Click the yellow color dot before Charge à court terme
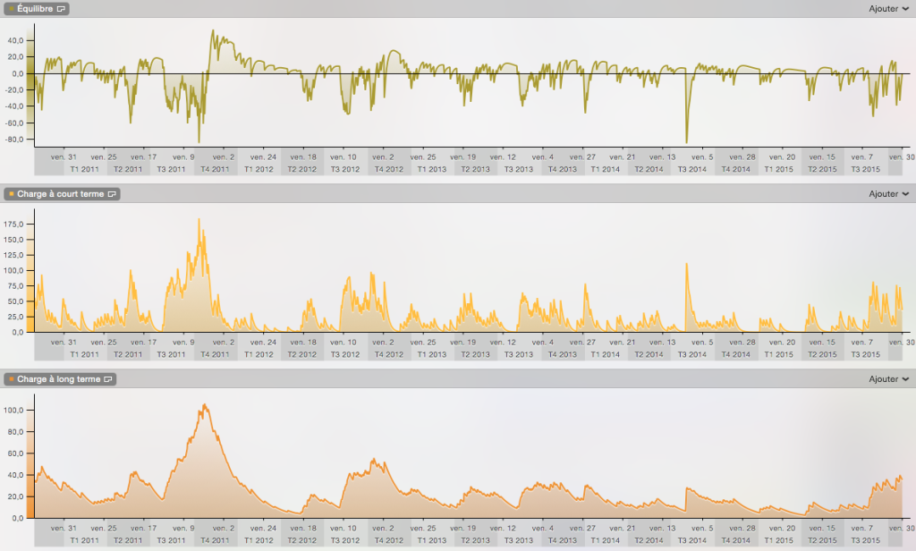The width and height of the screenshot is (916, 551). click(10, 193)
